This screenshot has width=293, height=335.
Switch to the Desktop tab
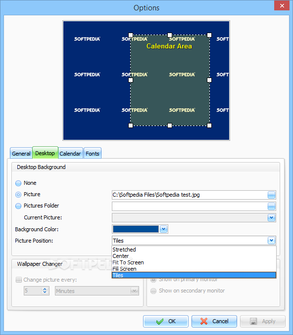[x=45, y=153]
